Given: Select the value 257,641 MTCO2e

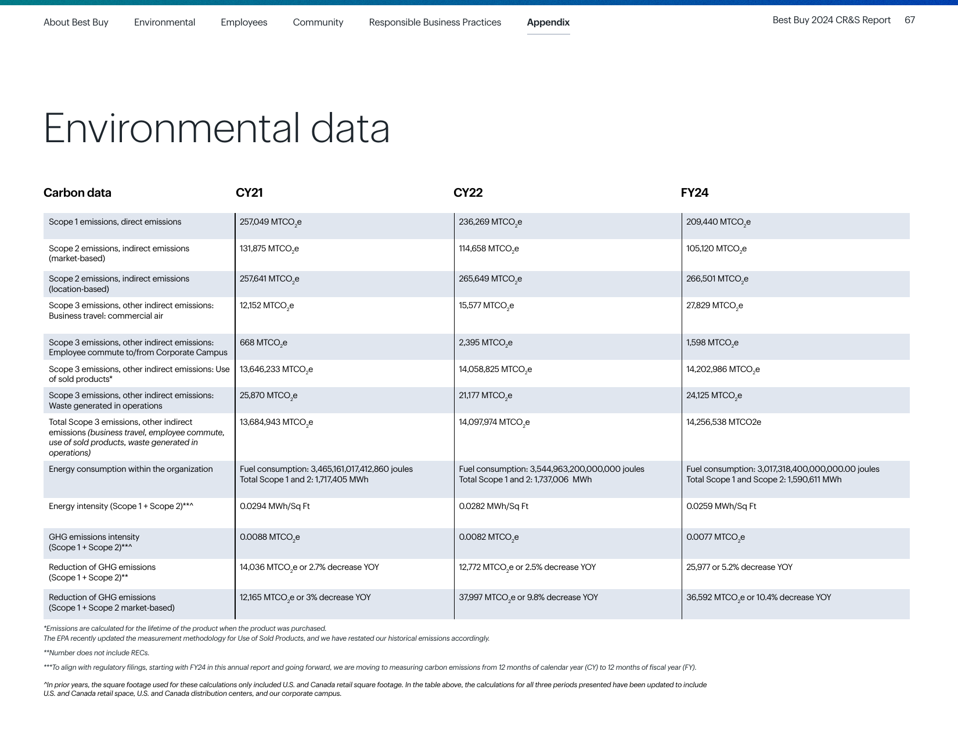Looking at the screenshot, I should (269, 279).
